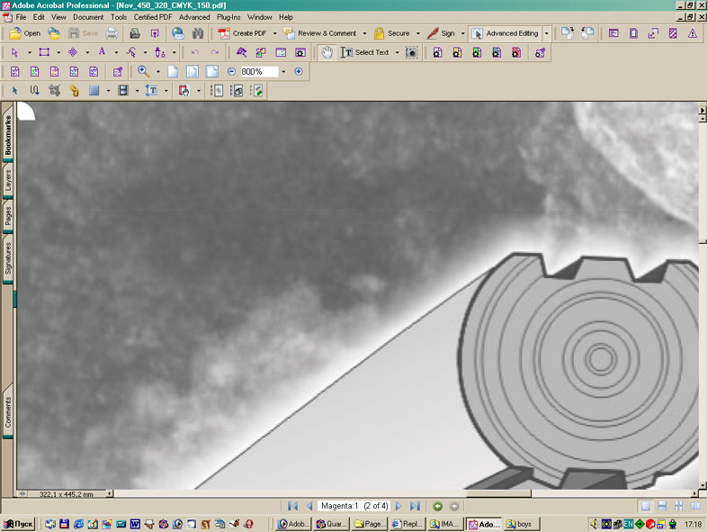Screen dimensions: 708x532
Task: Open the zoom percentage dropdown arrow
Action: [x=283, y=71]
